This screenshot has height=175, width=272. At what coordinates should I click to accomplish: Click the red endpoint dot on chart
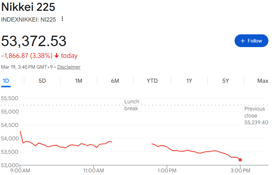[240, 160]
